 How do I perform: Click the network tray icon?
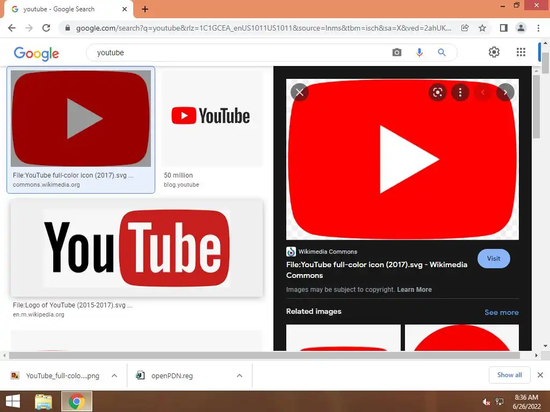500,402
